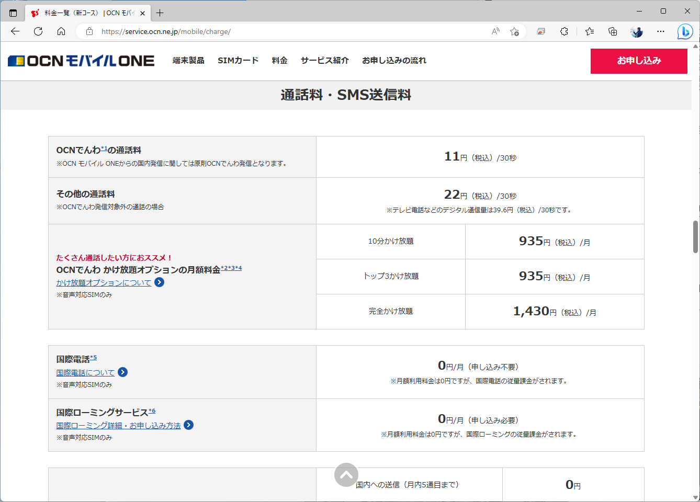This screenshot has width=700, height=502.
Task: Select the 料金一覧 browser tab
Action: click(88, 13)
